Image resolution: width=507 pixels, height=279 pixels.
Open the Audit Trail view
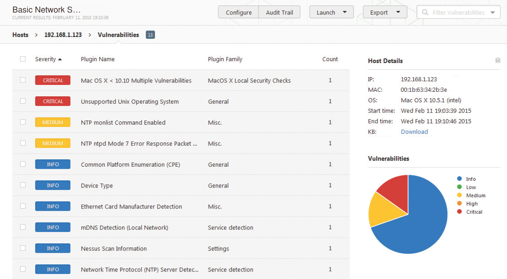click(x=279, y=12)
